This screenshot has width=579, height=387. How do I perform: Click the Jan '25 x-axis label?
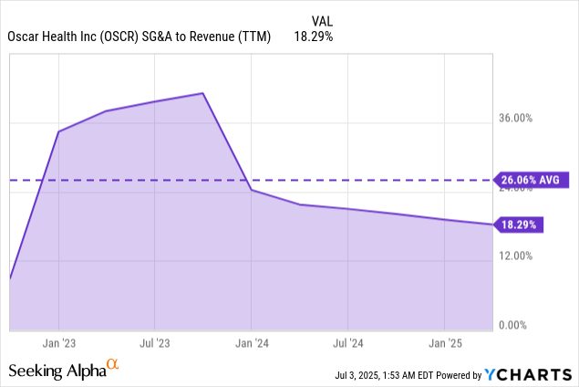point(445,343)
